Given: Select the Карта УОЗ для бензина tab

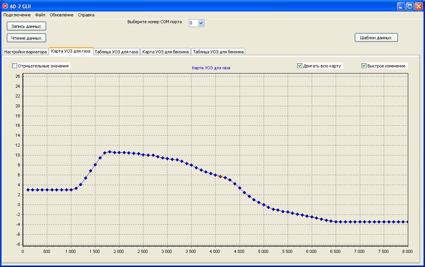Looking at the screenshot, I should coord(166,52).
